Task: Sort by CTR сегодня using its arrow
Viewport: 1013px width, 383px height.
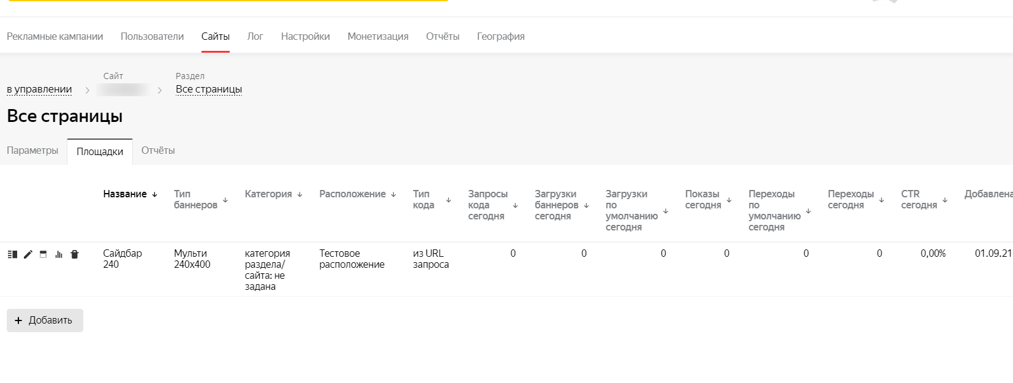Action: 945,200
